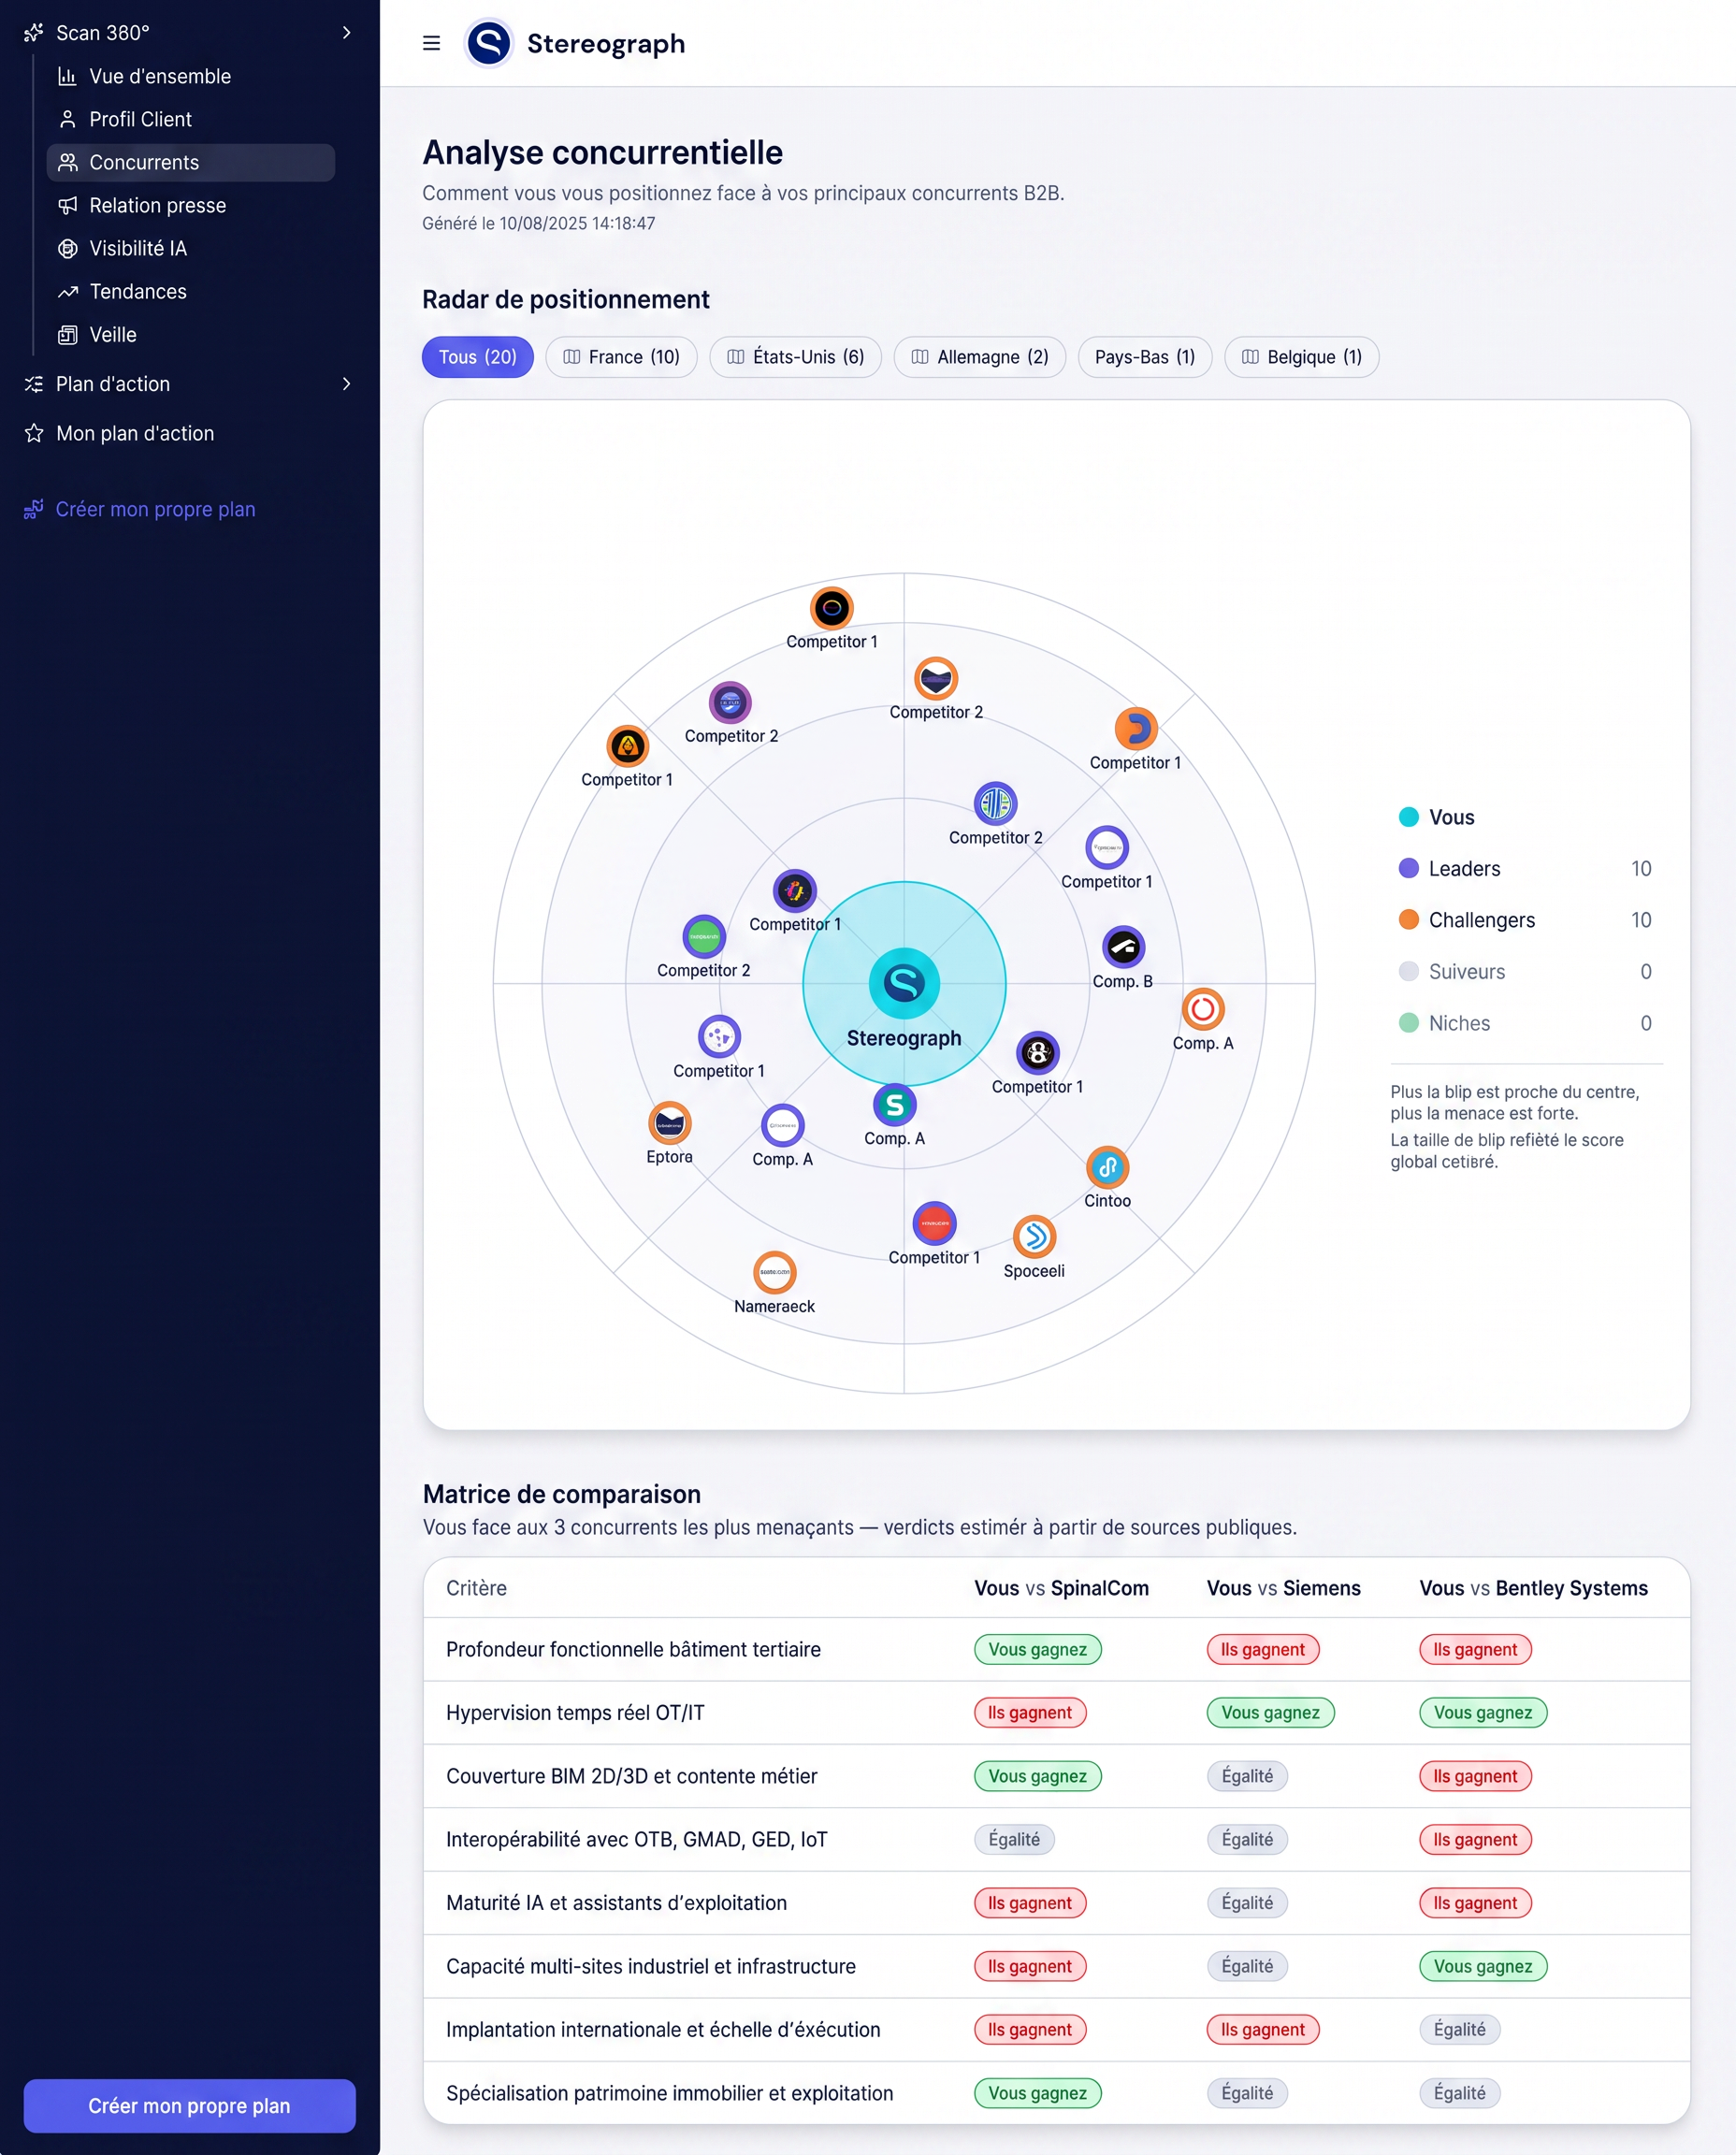Select the Eptora blip on radar
Screen dimensions: 1736x2155
click(x=669, y=1123)
